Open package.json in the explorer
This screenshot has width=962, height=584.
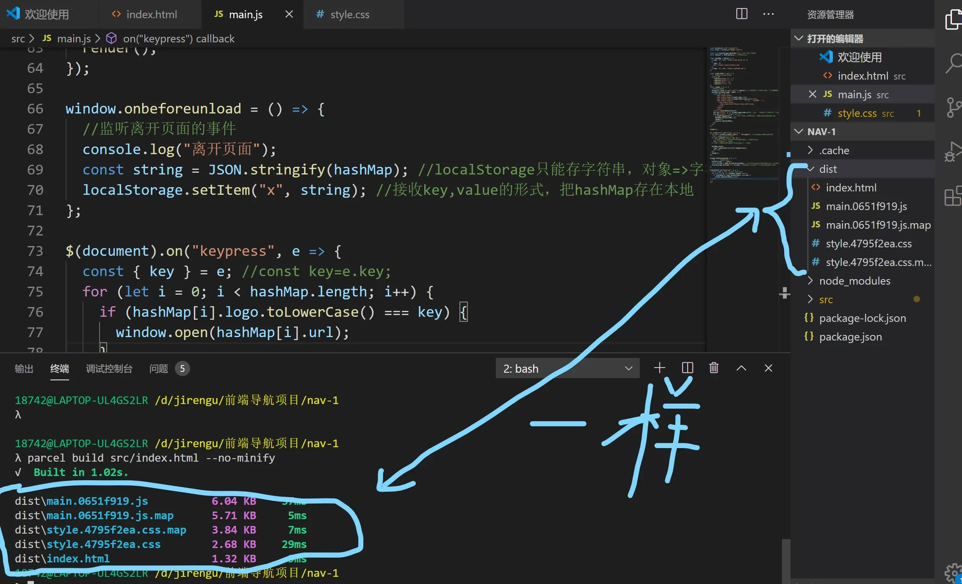pos(850,337)
